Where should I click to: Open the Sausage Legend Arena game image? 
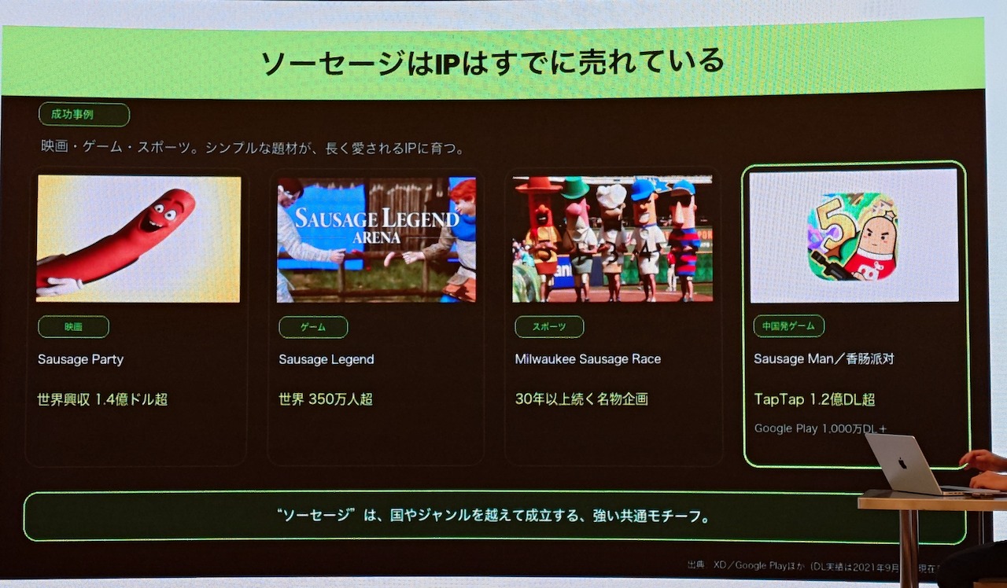point(376,240)
